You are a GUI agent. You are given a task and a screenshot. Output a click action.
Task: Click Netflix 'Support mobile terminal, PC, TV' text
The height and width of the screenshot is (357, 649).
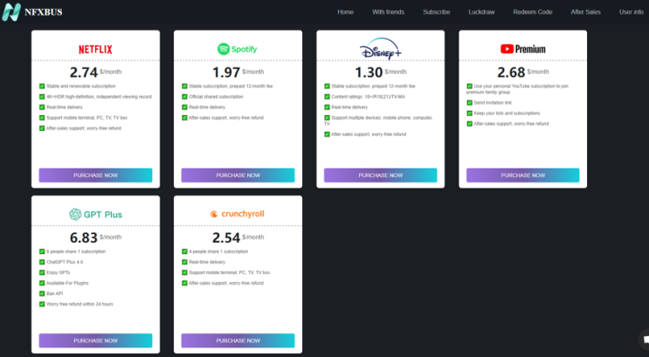coord(87,118)
